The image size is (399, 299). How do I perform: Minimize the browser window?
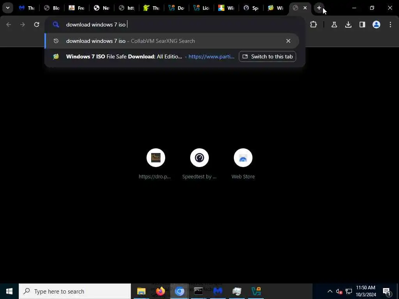pos(354,8)
